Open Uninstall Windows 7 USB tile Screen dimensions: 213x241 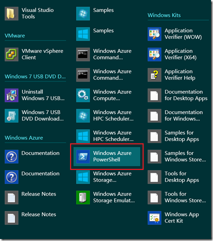(35, 95)
